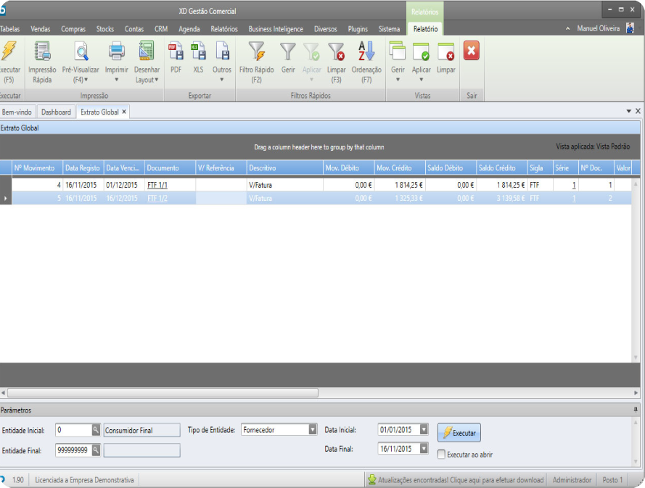Viewport: 645px width, 488px height.
Task: Switch to the Dashboard tab
Action: [x=56, y=112]
